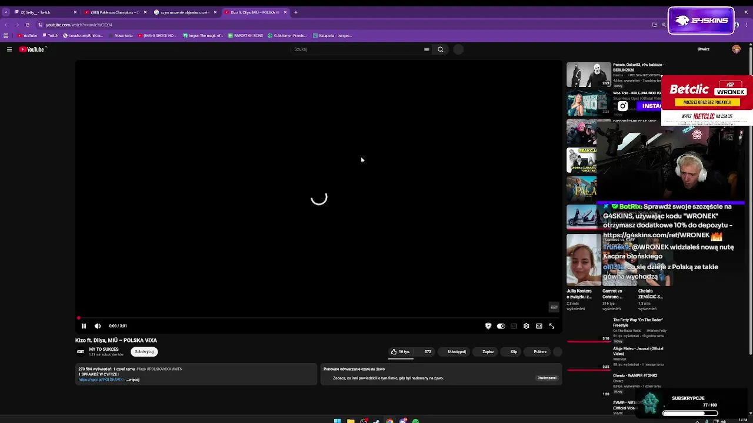Open the Windows Start menu
The width and height of the screenshot is (753, 423).
pos(337,421)
